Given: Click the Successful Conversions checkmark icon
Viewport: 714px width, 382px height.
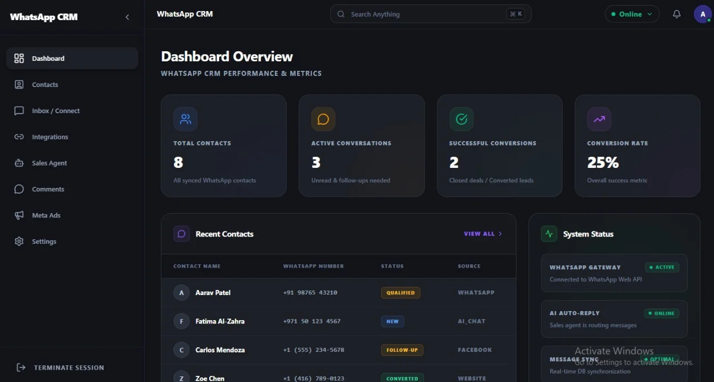Looking at the screenshot, I should click(x=461, y=119).
